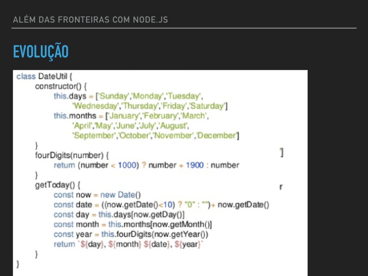Click the template string return line
This screenshot has height=276, width=368.
point(128,244)
